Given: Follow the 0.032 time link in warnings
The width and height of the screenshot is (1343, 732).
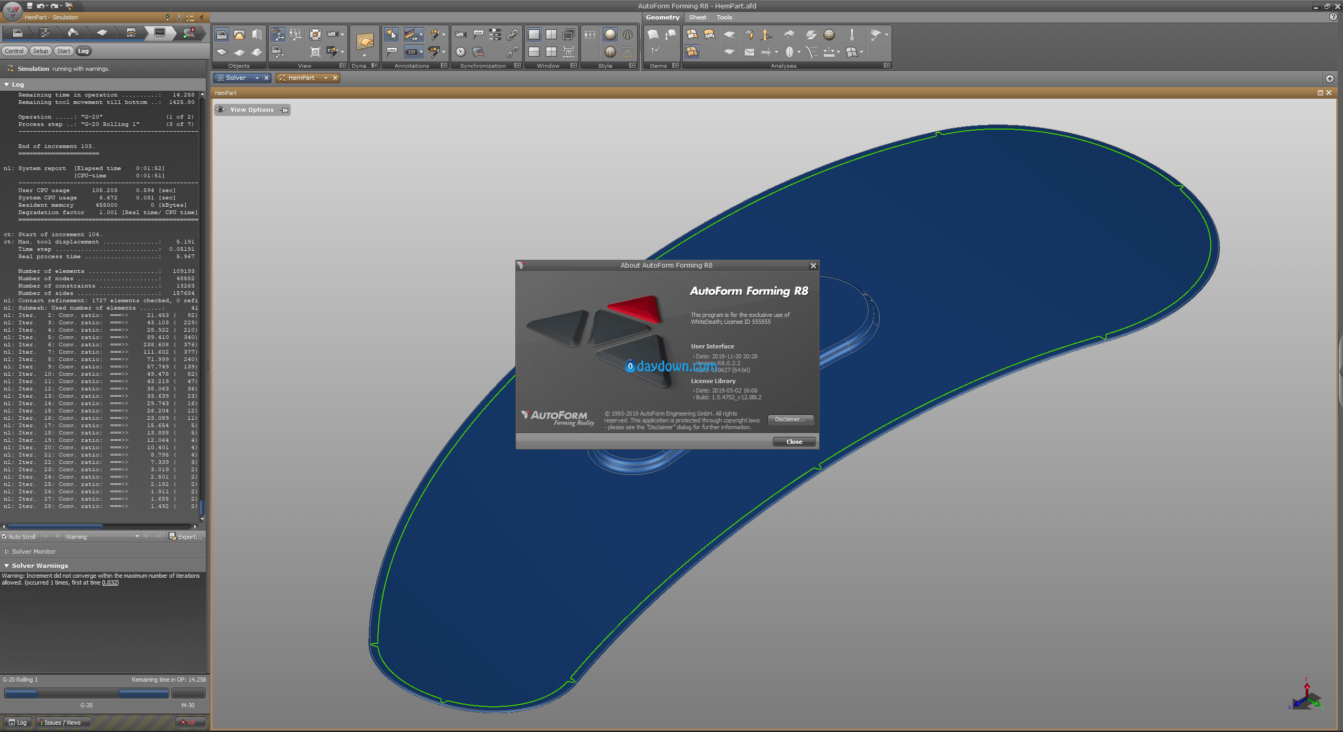Looking at the screenshot, I should coord(110,583).
